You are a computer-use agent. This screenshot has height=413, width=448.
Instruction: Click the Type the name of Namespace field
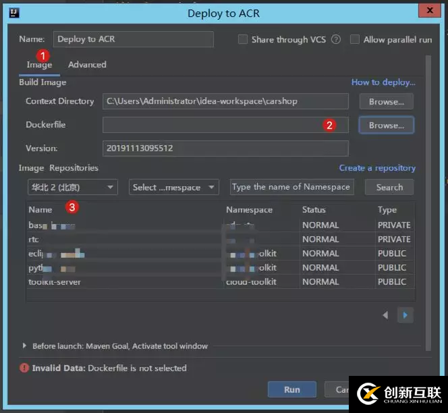click(291, 187)
